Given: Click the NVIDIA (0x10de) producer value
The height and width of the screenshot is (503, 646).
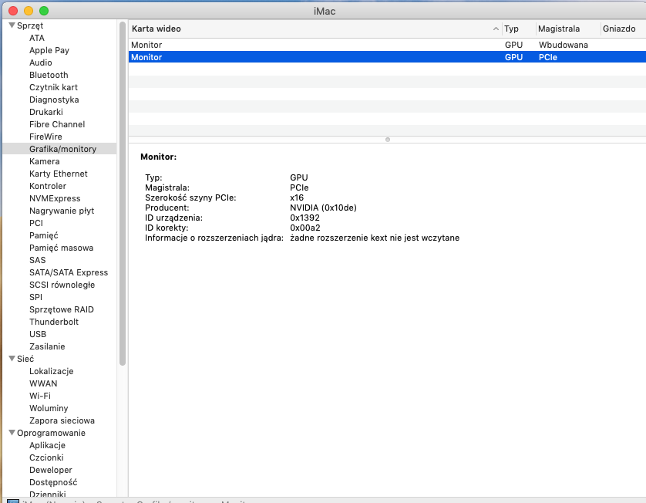Looking at the screenshot, I should (323, 208).
